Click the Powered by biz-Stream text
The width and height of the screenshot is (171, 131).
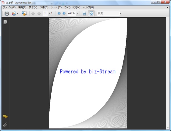click(87, 71)
